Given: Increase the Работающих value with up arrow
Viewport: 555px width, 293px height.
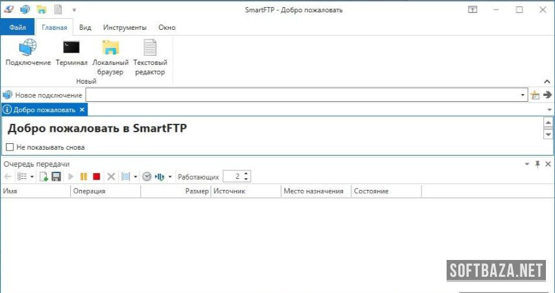Looking at the screenshot, I should click(x=247, y=174).
